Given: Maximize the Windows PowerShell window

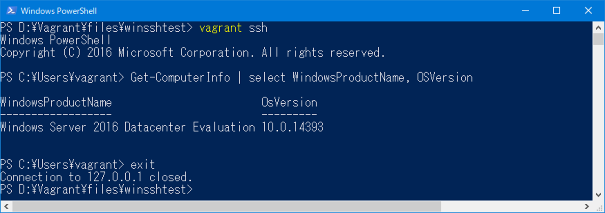Looking at the screenshot, I should [x=556, y=11].
